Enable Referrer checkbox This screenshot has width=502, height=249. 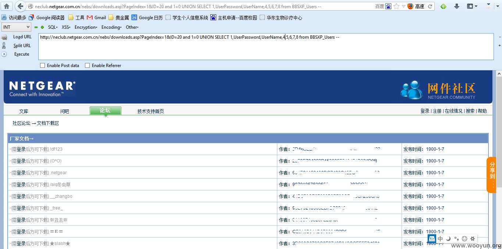pos(88,66)
